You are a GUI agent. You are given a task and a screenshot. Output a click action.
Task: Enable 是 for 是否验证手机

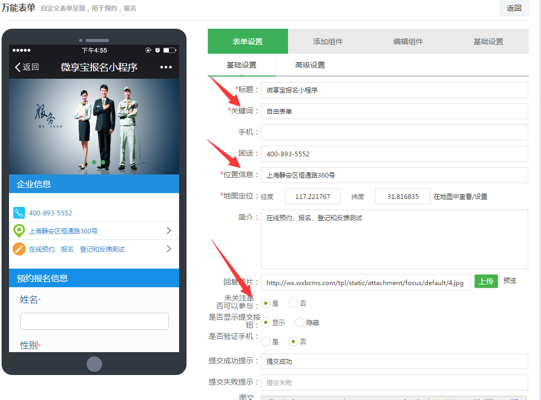265,341
